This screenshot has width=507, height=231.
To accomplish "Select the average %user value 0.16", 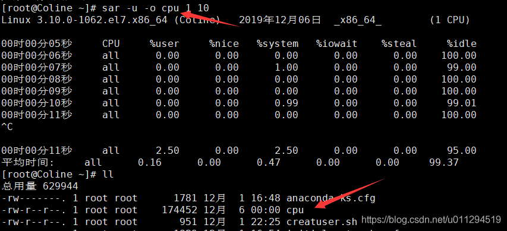I will point(149,162).
